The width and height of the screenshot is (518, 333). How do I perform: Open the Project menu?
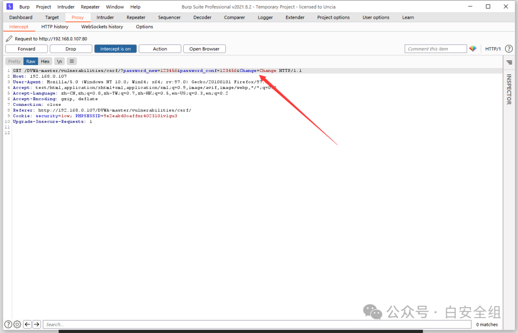44,7
